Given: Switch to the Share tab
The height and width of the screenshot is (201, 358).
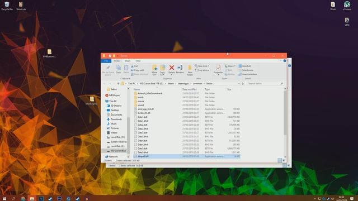Looking at the screenshot, I should [x=128, y=61].
